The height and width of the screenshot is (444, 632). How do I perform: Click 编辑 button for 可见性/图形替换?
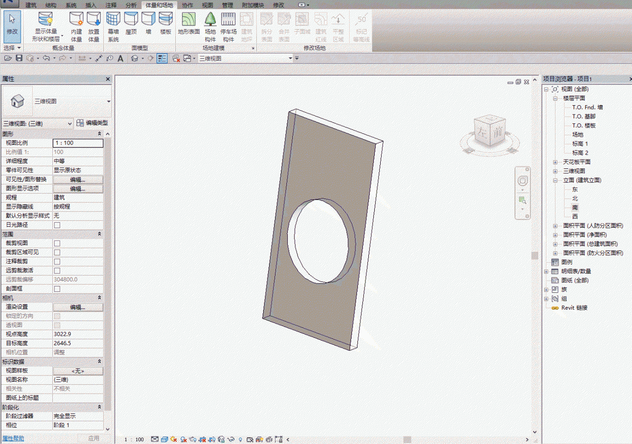(x=78, y=180)
